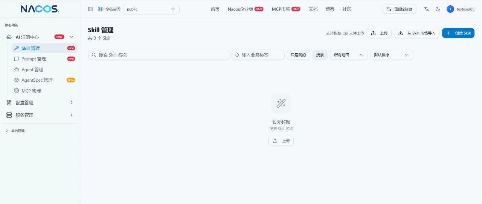Click the HOT badge beside MCP市场
Image resolution: width=482 pixels, height=204 pixels.
(296, 9)
